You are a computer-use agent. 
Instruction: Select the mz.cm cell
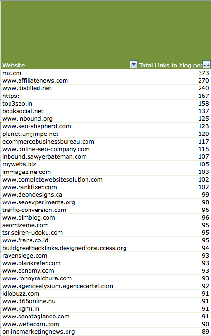pyautogui.click(x=69, y=73)
